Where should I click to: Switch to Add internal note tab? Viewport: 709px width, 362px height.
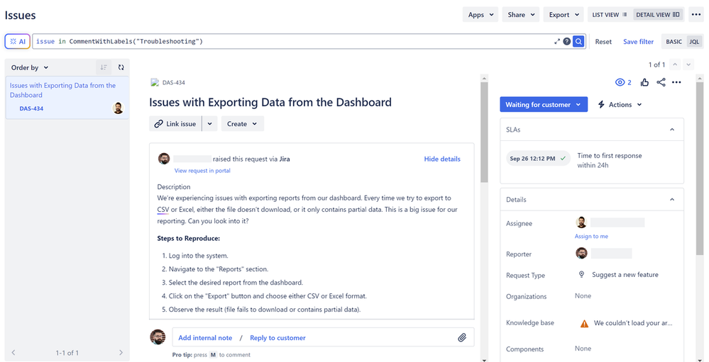pos(205,338)
